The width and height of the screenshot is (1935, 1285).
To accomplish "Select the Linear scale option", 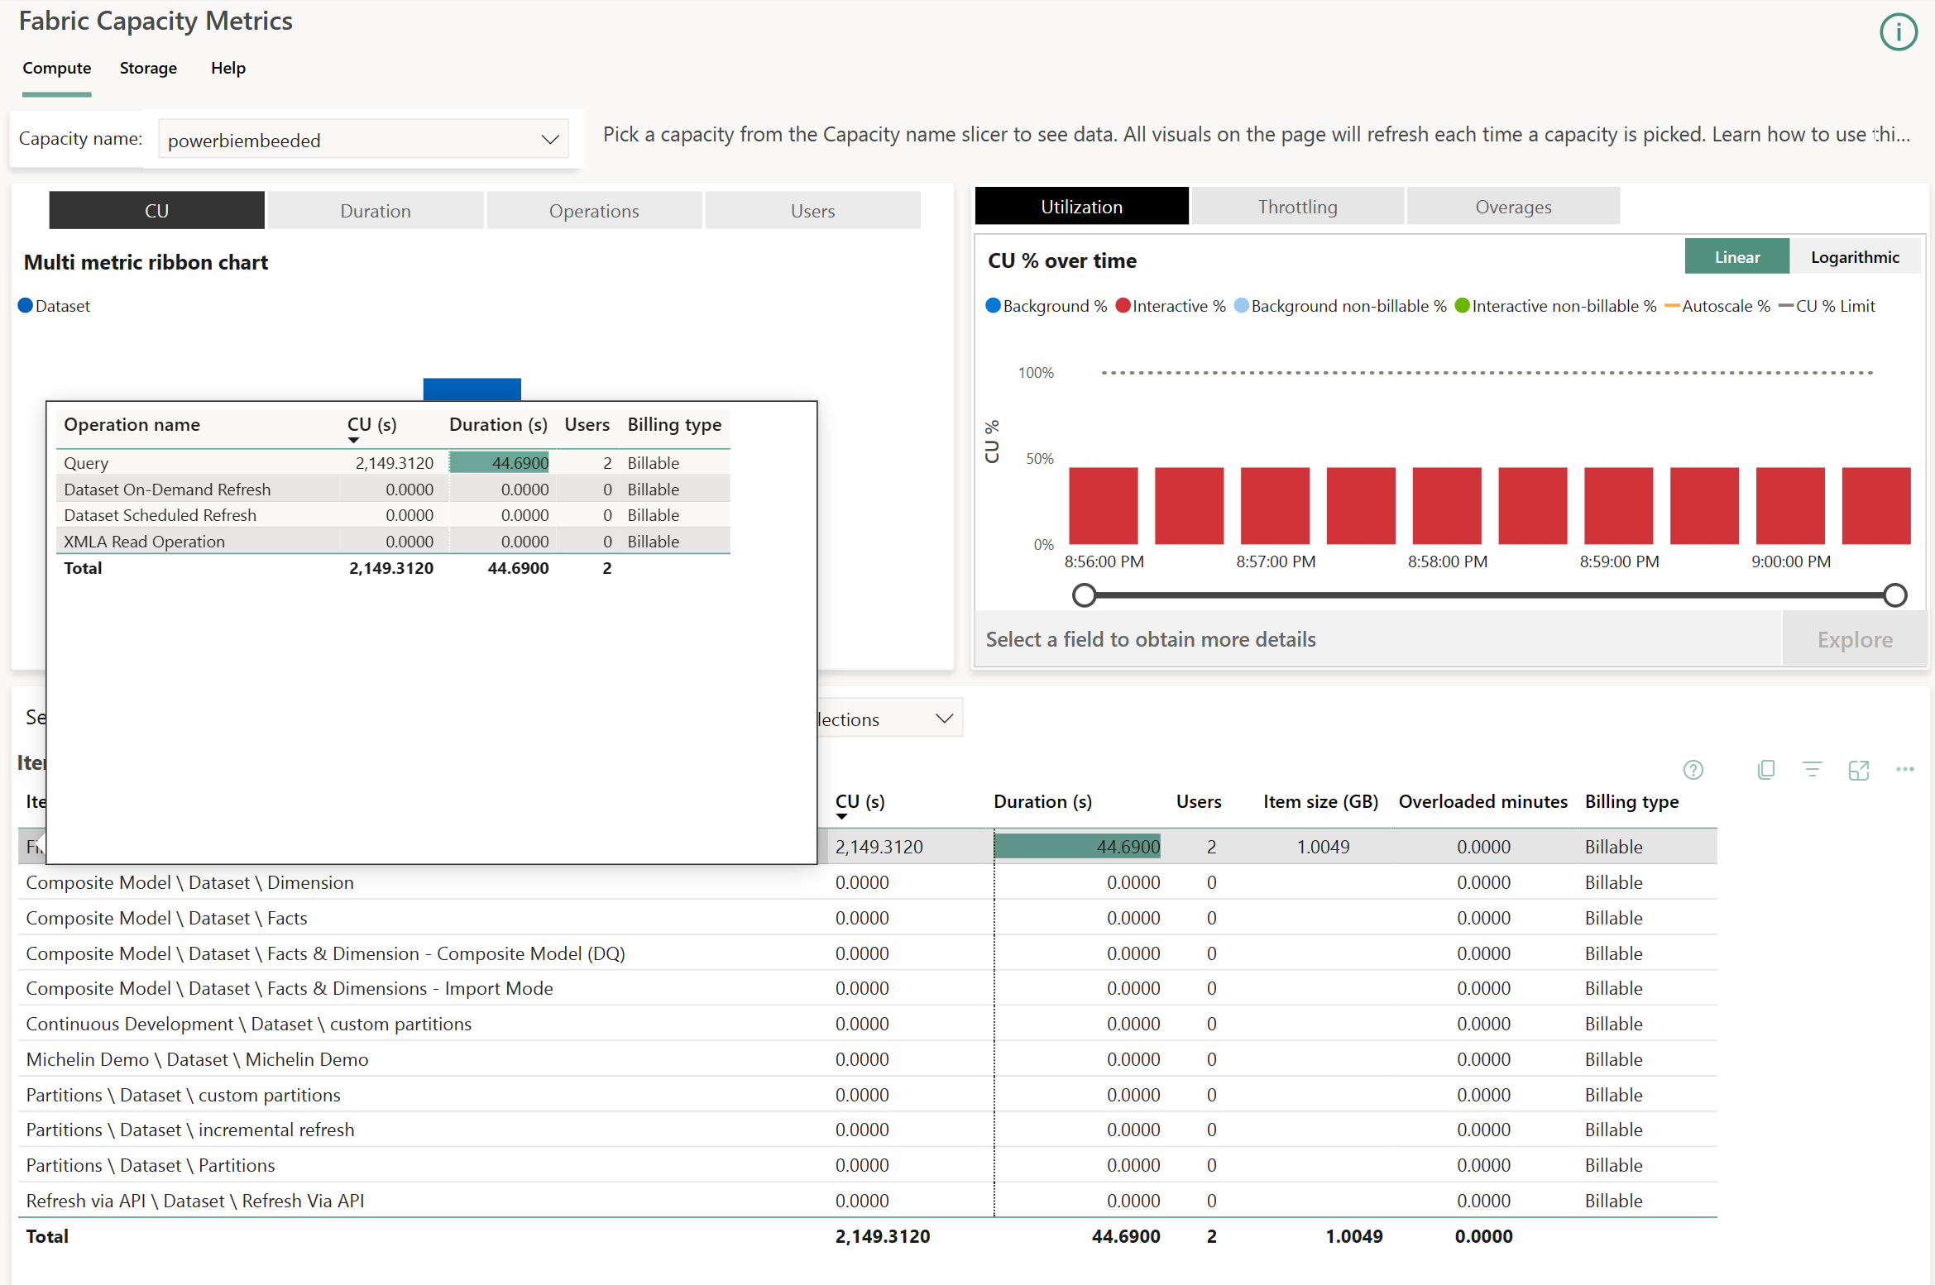I will click(1736, 257).
